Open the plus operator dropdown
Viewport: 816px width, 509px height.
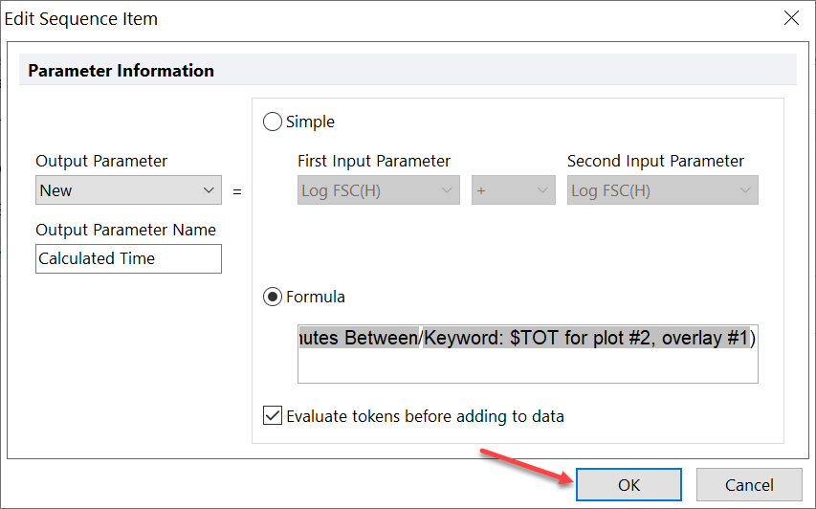(x=513, y=190)
